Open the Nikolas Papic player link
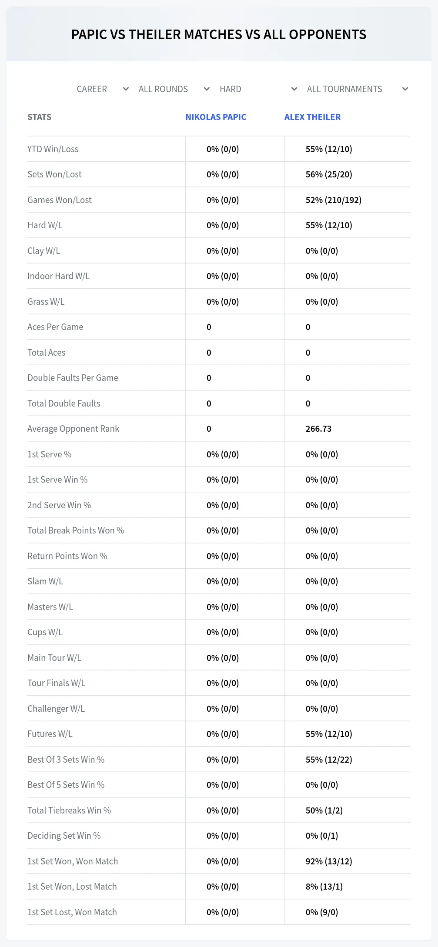This screenshot has height=947, width=438. pyautogui.click(x=216, y=117)
